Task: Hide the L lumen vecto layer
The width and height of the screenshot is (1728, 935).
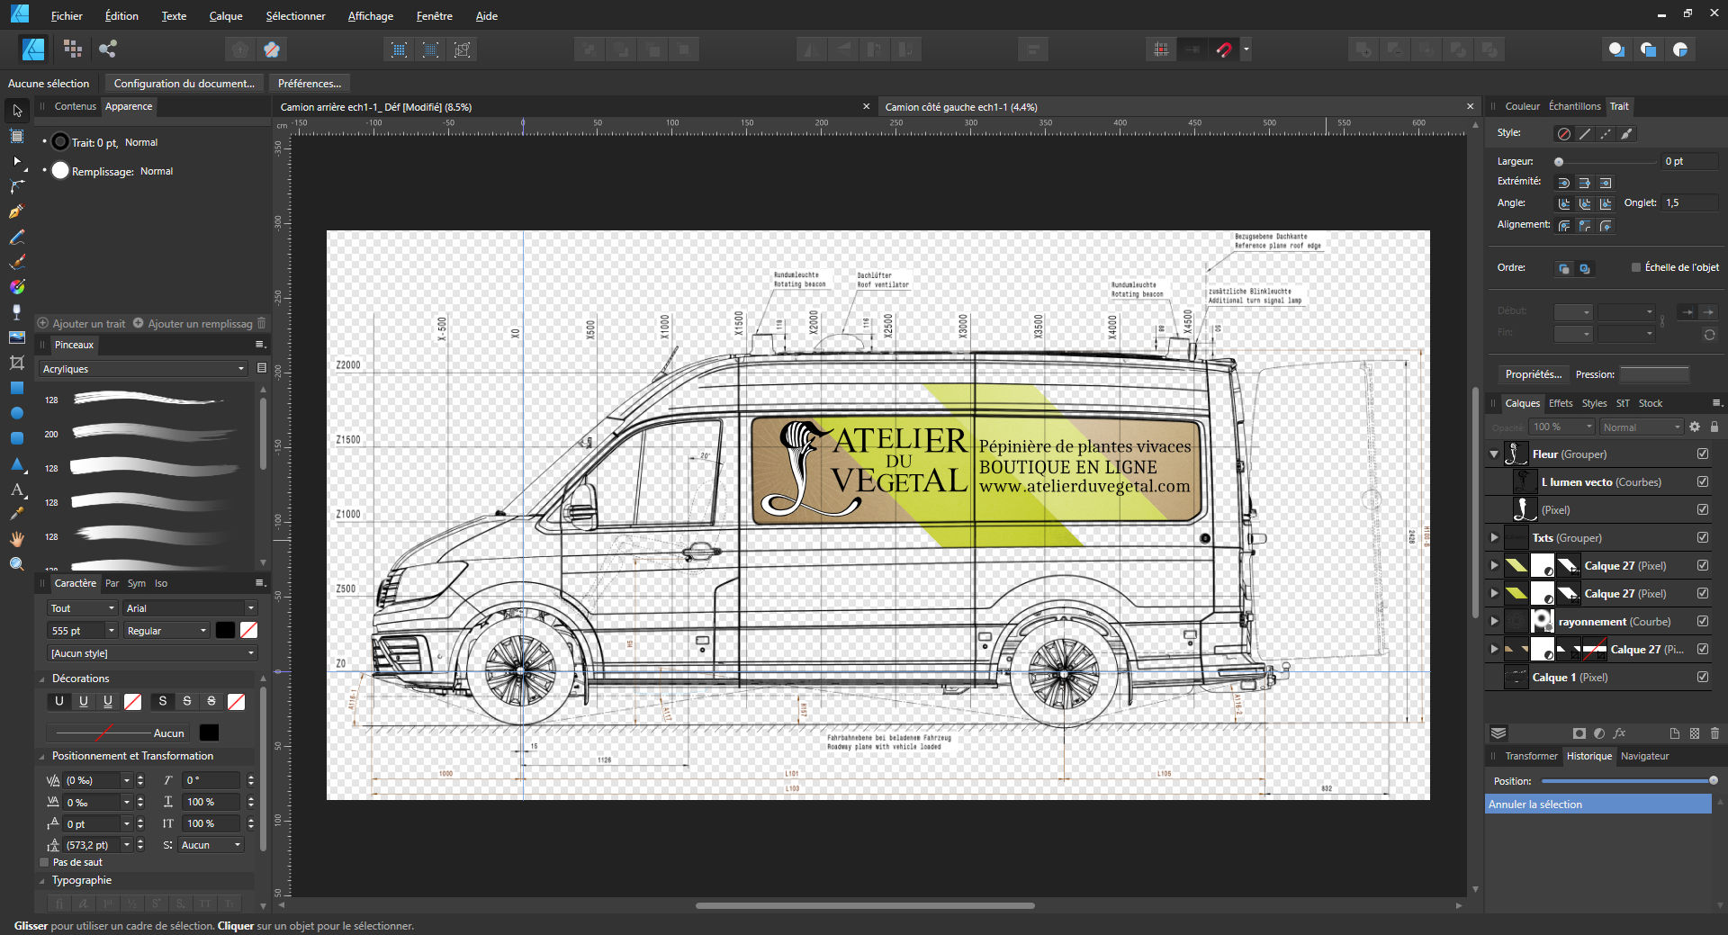Action: (x=1703, y=481)
